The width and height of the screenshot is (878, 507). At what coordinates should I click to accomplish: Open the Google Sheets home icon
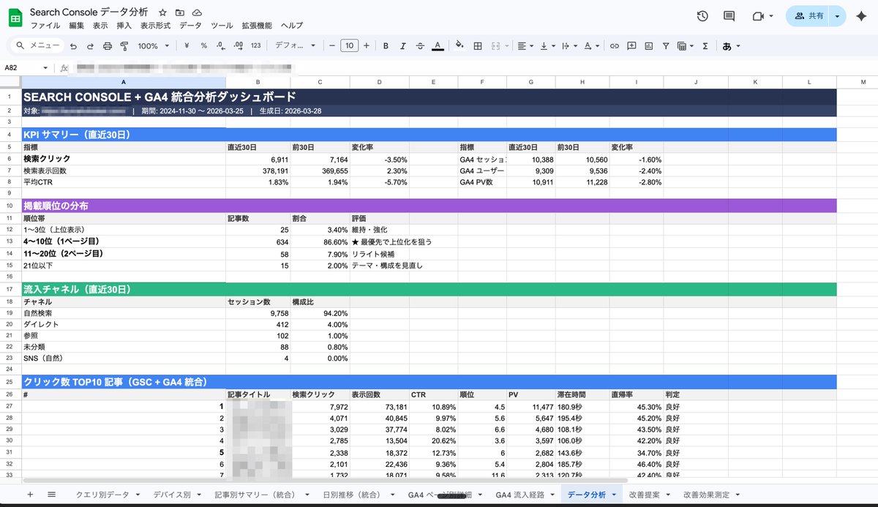pyautogui.click(x=15, y=17)
